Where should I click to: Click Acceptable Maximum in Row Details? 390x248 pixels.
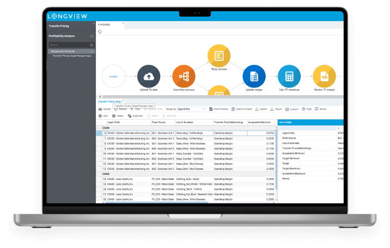click(x=294, y=173)
